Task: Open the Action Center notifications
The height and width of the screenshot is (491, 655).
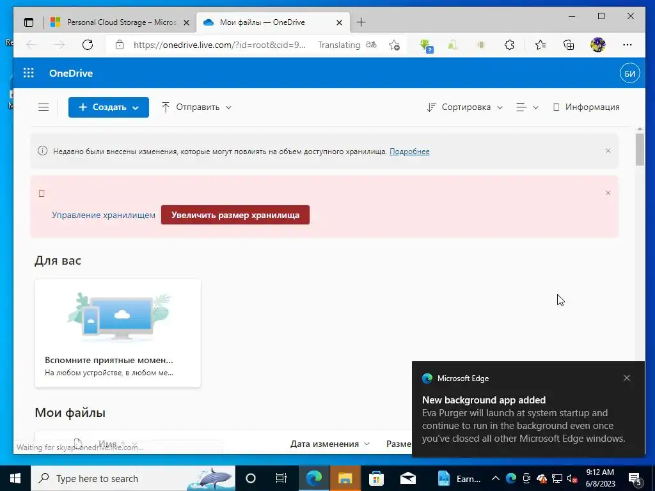Action: pyautogui.click(x=635, y=478)
